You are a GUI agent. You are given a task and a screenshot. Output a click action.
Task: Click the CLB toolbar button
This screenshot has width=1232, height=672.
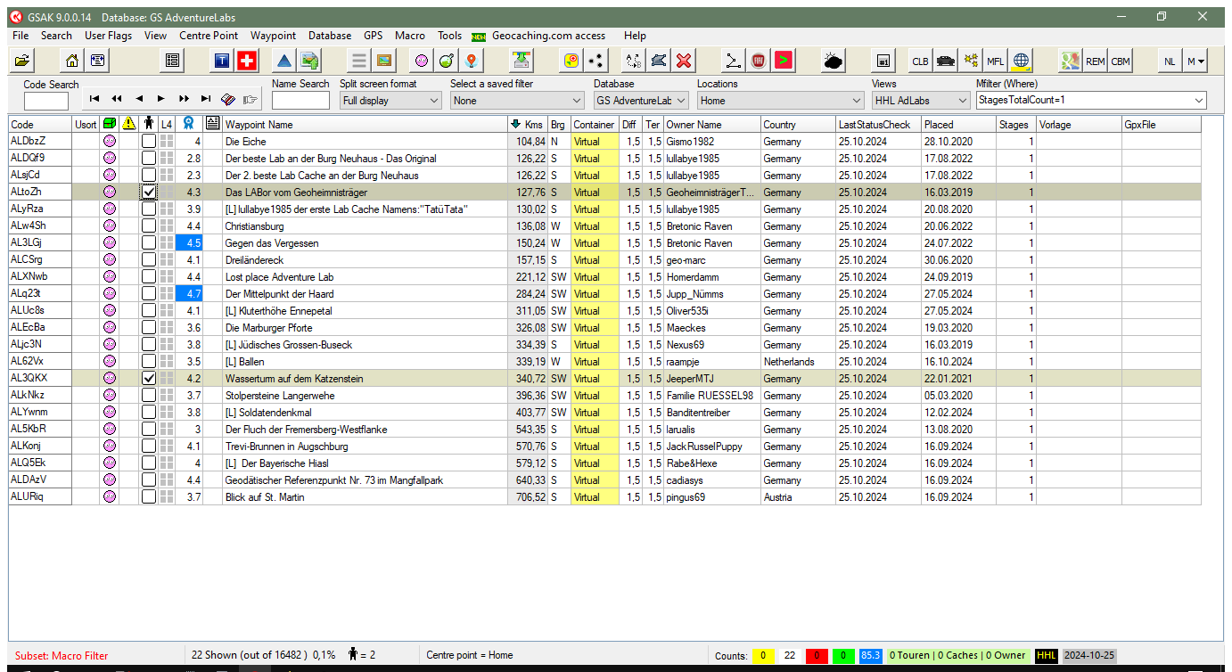coord(921,61)
